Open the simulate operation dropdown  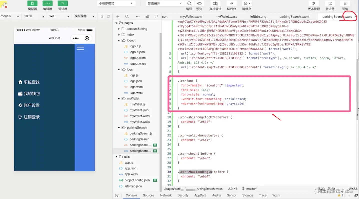click(84, 16)
